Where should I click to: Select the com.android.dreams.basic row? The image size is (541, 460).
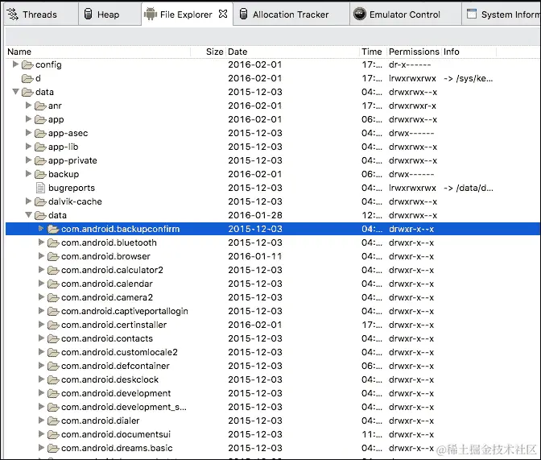point(273,448)
